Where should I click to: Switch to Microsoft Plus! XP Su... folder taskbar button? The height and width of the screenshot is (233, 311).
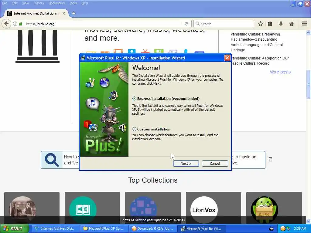point(104,228)
